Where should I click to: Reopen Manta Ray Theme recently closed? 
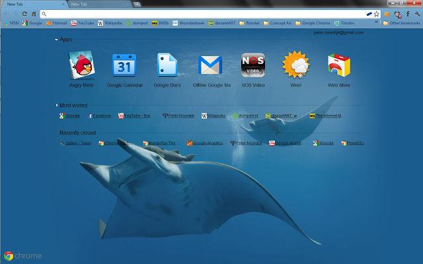click(x=161, y=143)
